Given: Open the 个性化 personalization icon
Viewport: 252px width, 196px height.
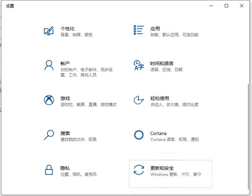Looking at the screenshot, I should point(49,31).
